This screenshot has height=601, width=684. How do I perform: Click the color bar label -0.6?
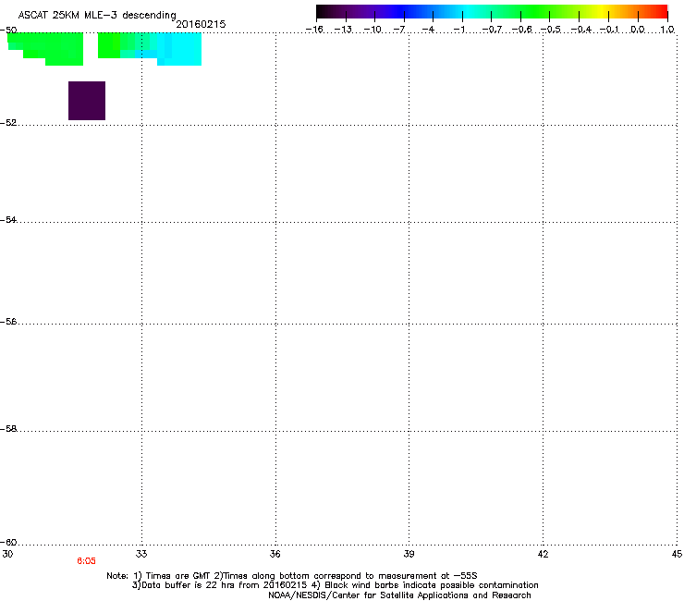521,30
